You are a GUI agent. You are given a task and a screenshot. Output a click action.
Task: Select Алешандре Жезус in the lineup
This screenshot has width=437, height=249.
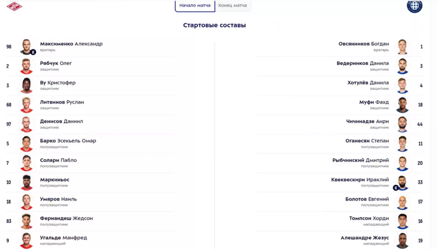pos(365,238)
